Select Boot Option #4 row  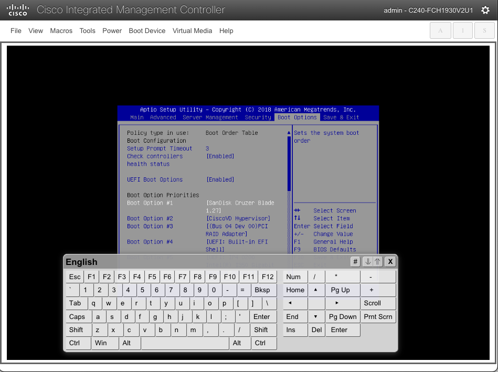[x=197, y=246]
